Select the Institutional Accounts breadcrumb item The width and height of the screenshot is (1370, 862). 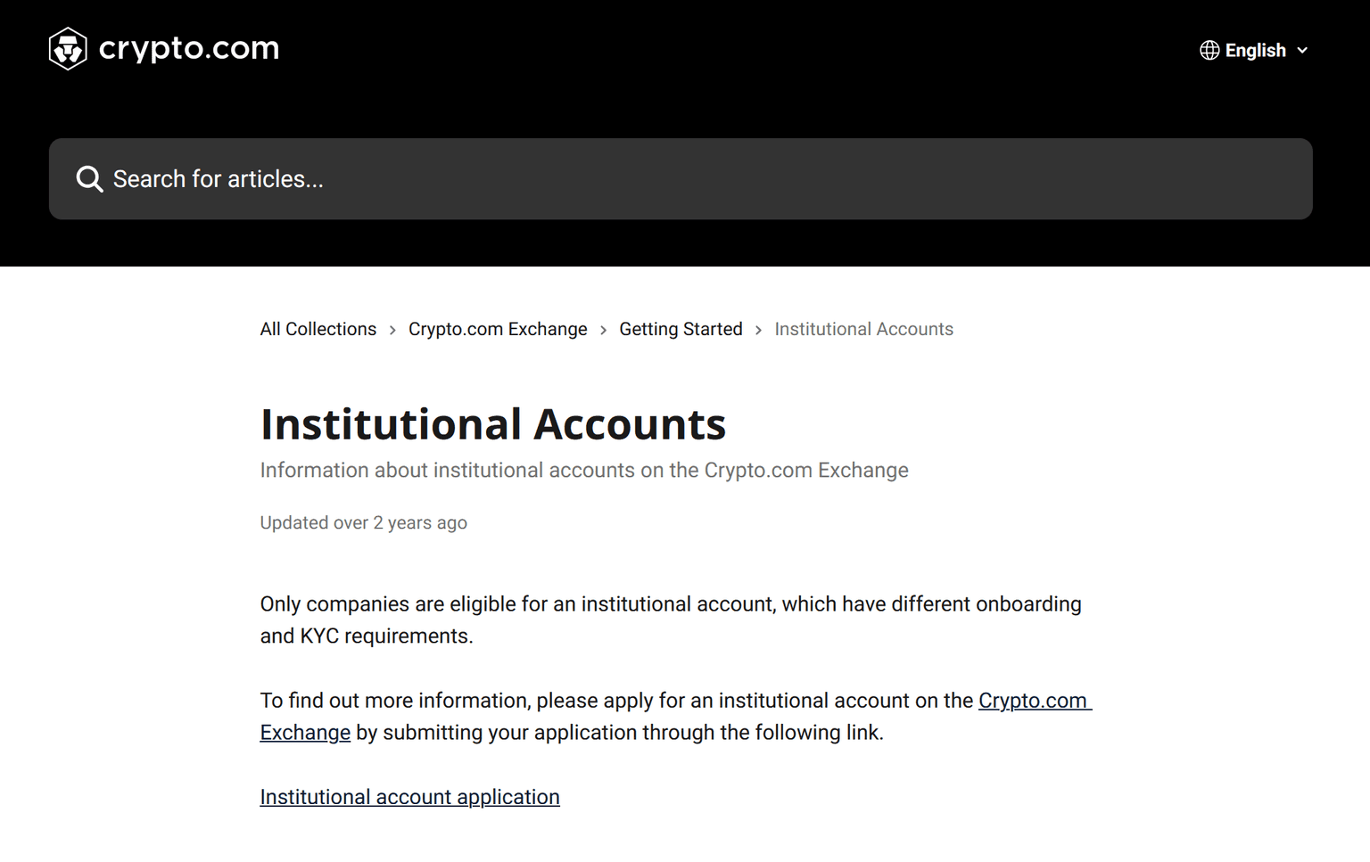pyautogui.click(x=863, y=330)
